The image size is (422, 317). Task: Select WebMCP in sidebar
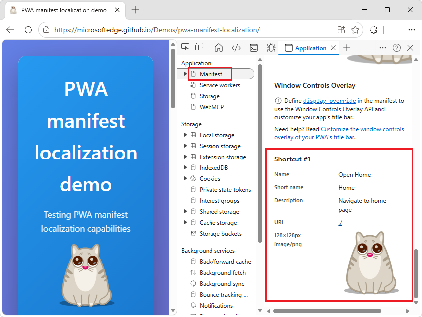coord(211,107)
